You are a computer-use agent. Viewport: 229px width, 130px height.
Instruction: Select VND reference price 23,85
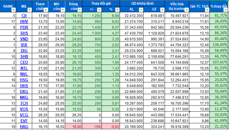point(40,39)
